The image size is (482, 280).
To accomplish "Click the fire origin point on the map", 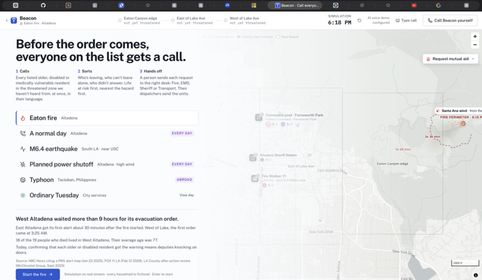I will click(x=463, y=124).
